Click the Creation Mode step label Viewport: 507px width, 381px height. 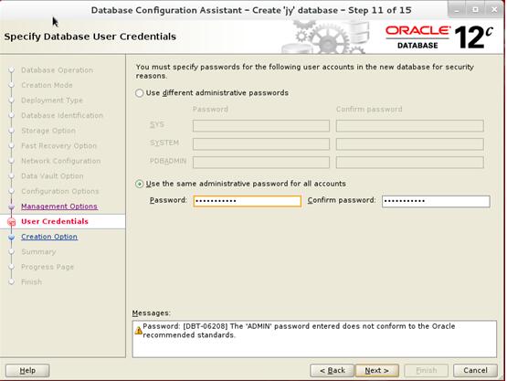pyautogui.click(x=47, y=85)
